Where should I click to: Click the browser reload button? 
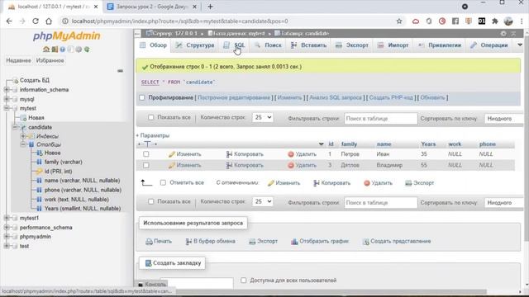36,21
